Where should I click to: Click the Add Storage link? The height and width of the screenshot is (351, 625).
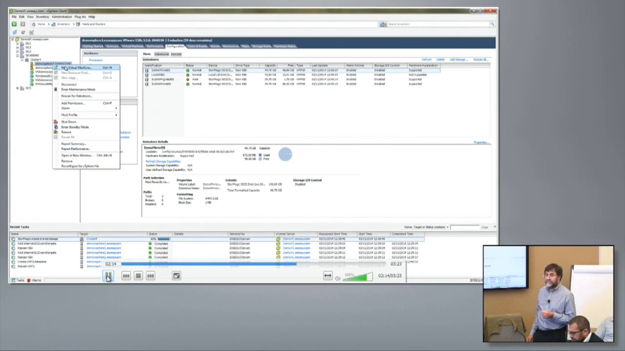pos(459,60)
